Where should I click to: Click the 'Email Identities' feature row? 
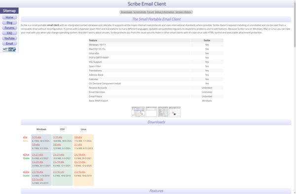156,92
